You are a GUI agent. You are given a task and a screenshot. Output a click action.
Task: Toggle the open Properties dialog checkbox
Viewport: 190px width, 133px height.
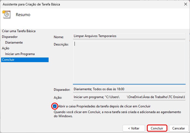(55, 106)
